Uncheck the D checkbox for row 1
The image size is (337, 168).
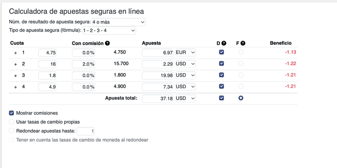click(x=221, y=52)
